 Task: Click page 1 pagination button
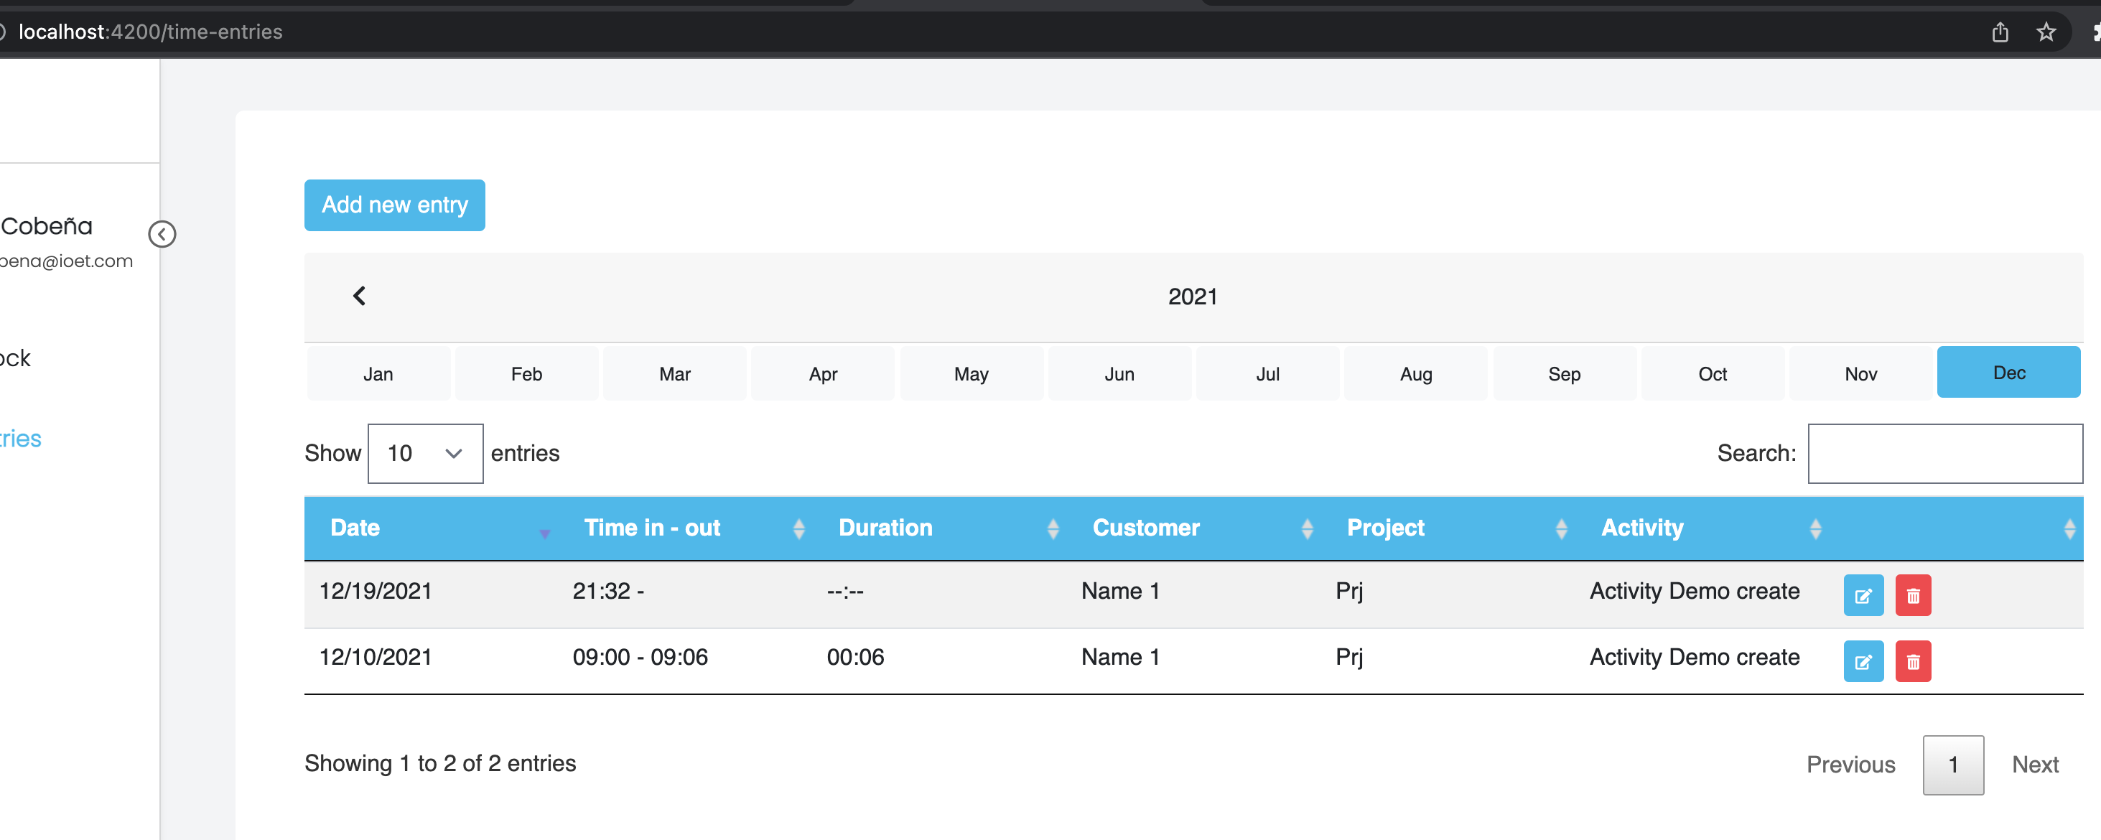(1952, 764)
